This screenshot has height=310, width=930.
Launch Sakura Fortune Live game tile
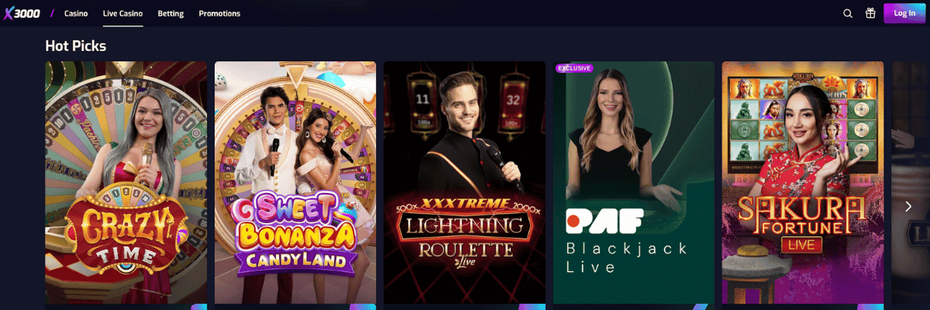pyautogui.click(x=803, y=183)
